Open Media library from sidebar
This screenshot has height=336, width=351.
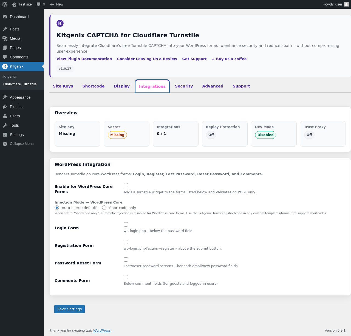tap(15, 38)
